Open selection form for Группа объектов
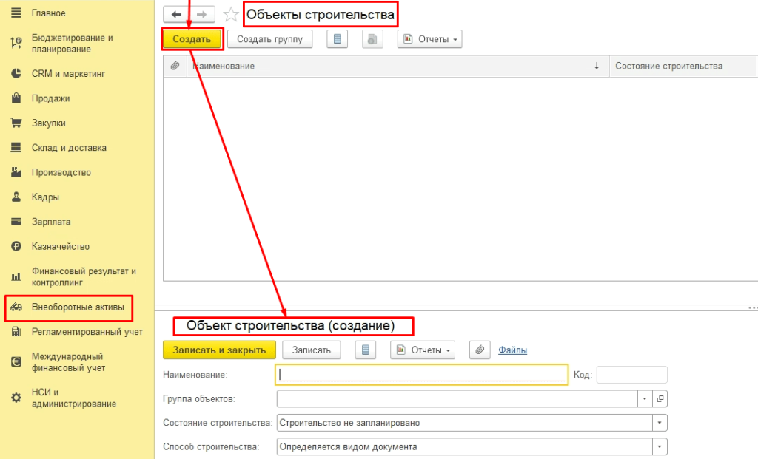 click(x=660, y=398)
